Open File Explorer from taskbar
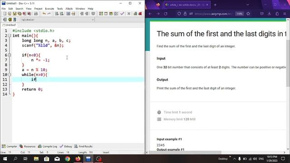The width and height of the screenshot is (290, 163). [x=36, y=159]
